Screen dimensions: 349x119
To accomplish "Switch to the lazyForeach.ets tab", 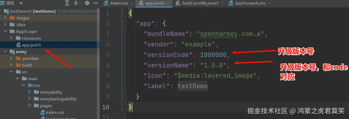I will (250, 3).
